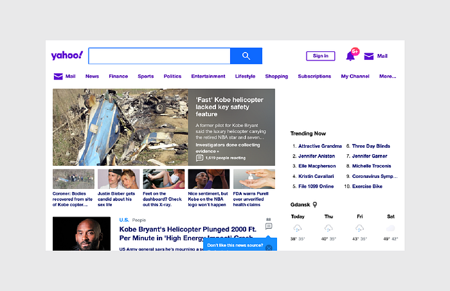
Task: Open trending item Michelle Troconis
Action: pos(372,166)
